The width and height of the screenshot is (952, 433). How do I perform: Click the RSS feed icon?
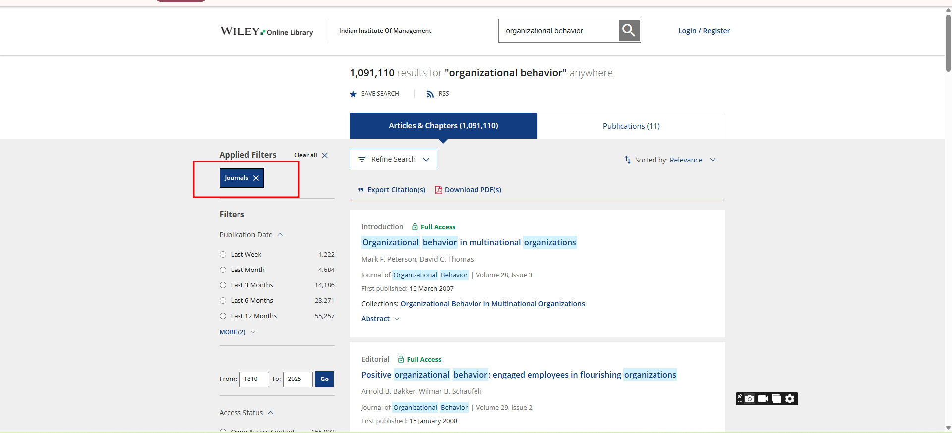pos(430,94)
